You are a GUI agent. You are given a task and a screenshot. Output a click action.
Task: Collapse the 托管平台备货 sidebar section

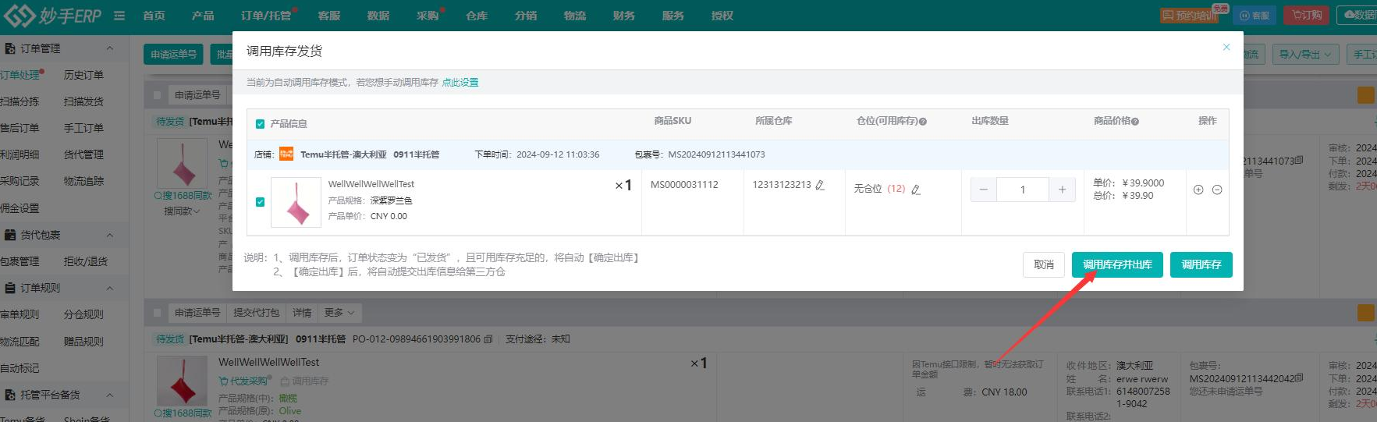pos(109,395)
